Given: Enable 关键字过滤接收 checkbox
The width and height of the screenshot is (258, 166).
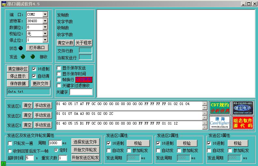Looking at the screenshot, I should point(59,86).
